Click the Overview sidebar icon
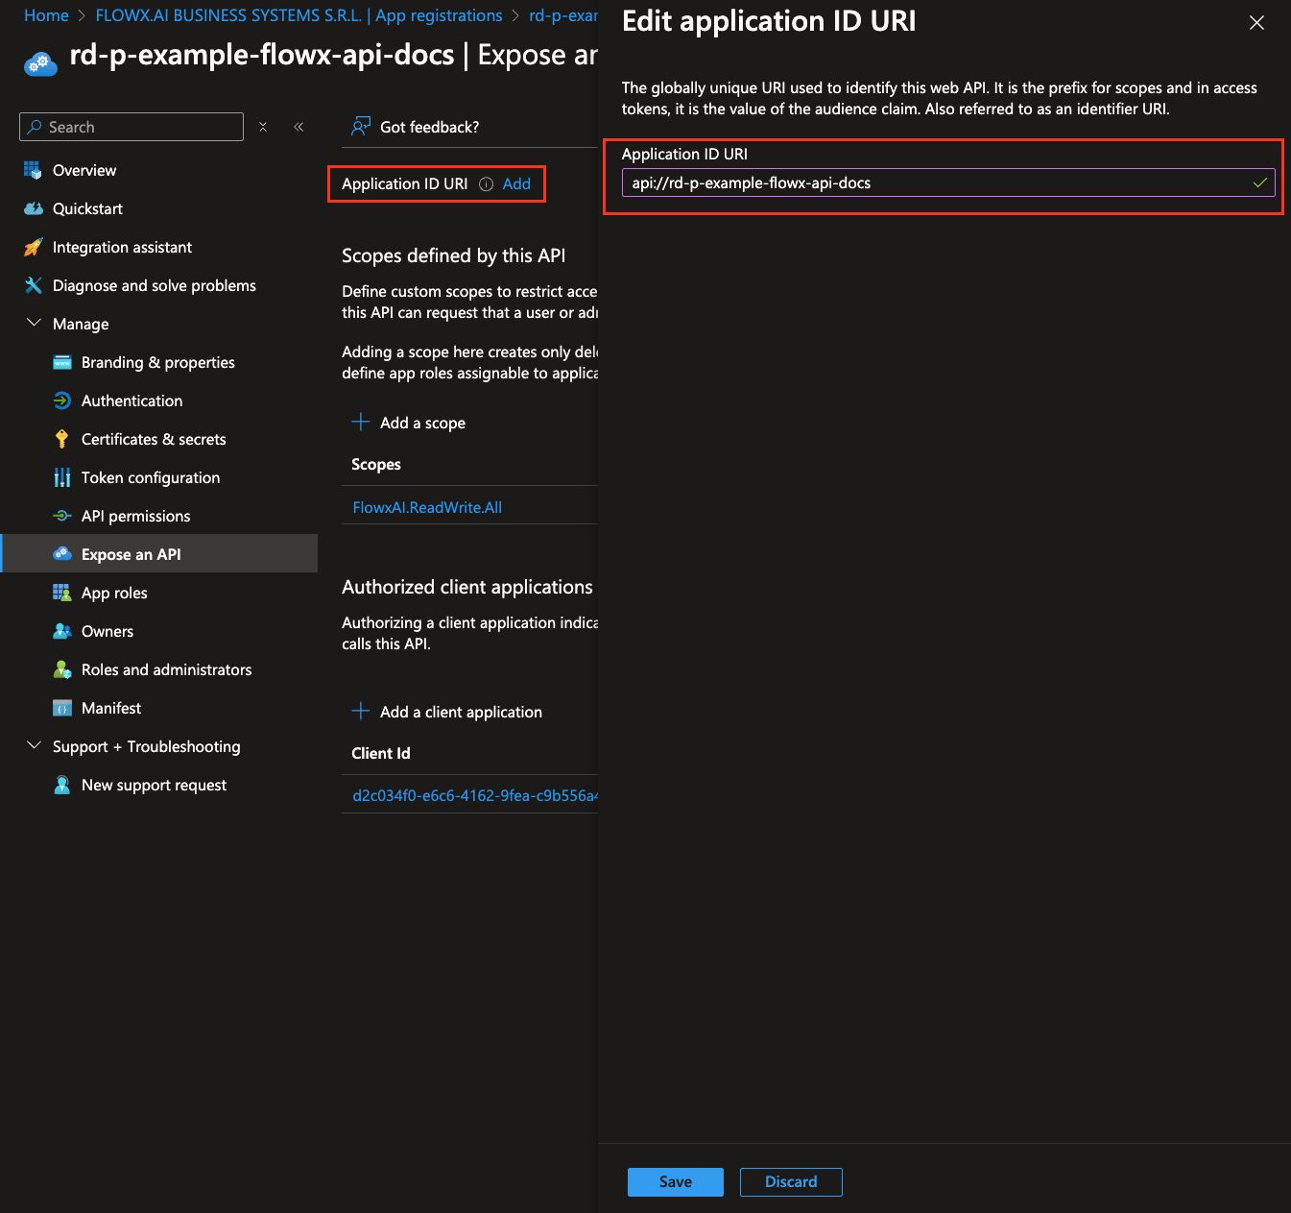 click(33, 170)
